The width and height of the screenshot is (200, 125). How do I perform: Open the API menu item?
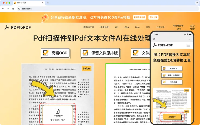116,27
